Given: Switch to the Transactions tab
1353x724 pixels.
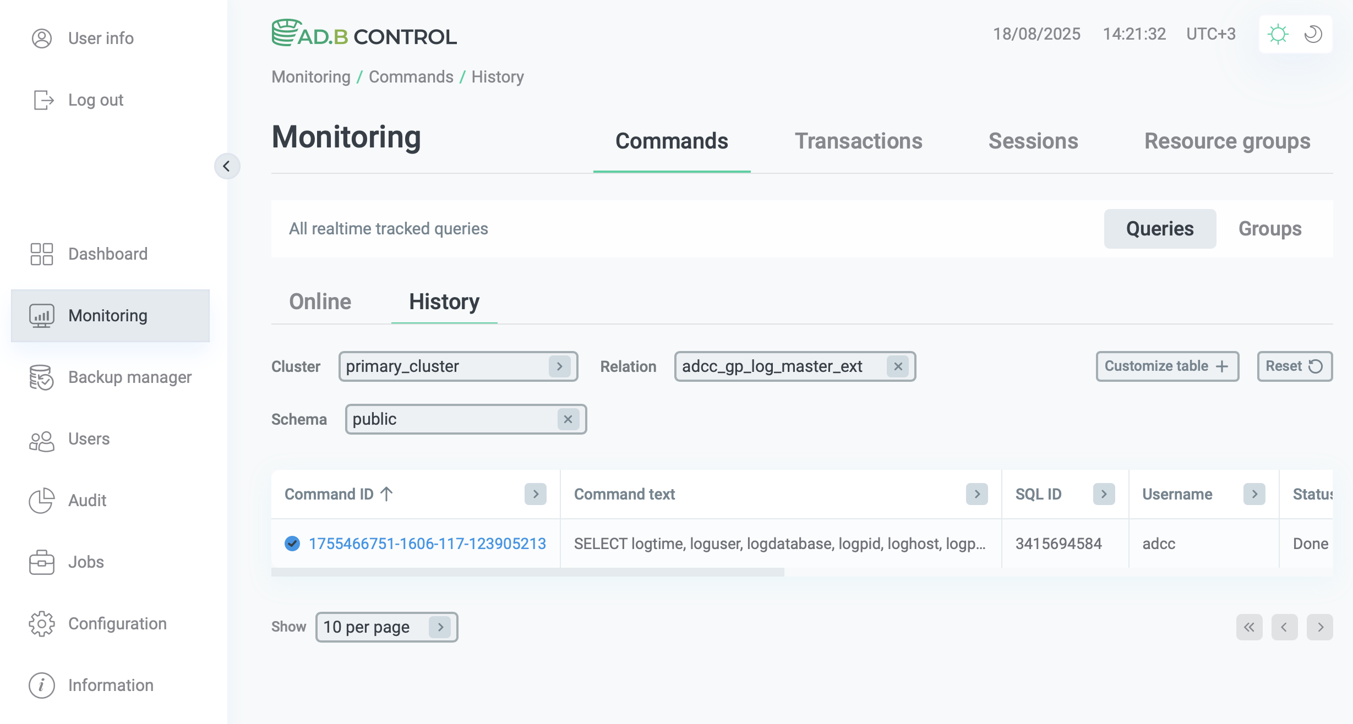Looking at the screenshot, I should [858, 141].
